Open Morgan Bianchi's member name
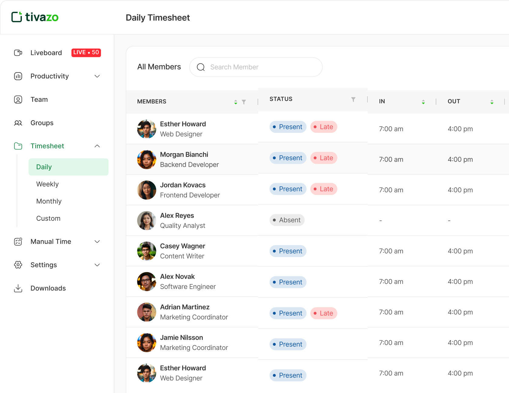The width and height of the screenshot is (509, 393). [184, 155]
